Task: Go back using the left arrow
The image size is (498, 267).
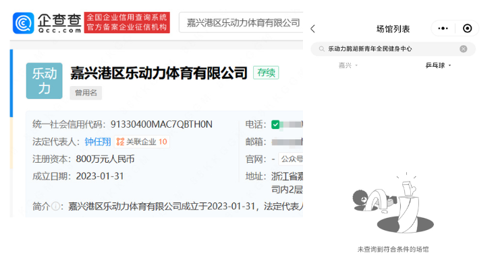Action: (313, 29)
